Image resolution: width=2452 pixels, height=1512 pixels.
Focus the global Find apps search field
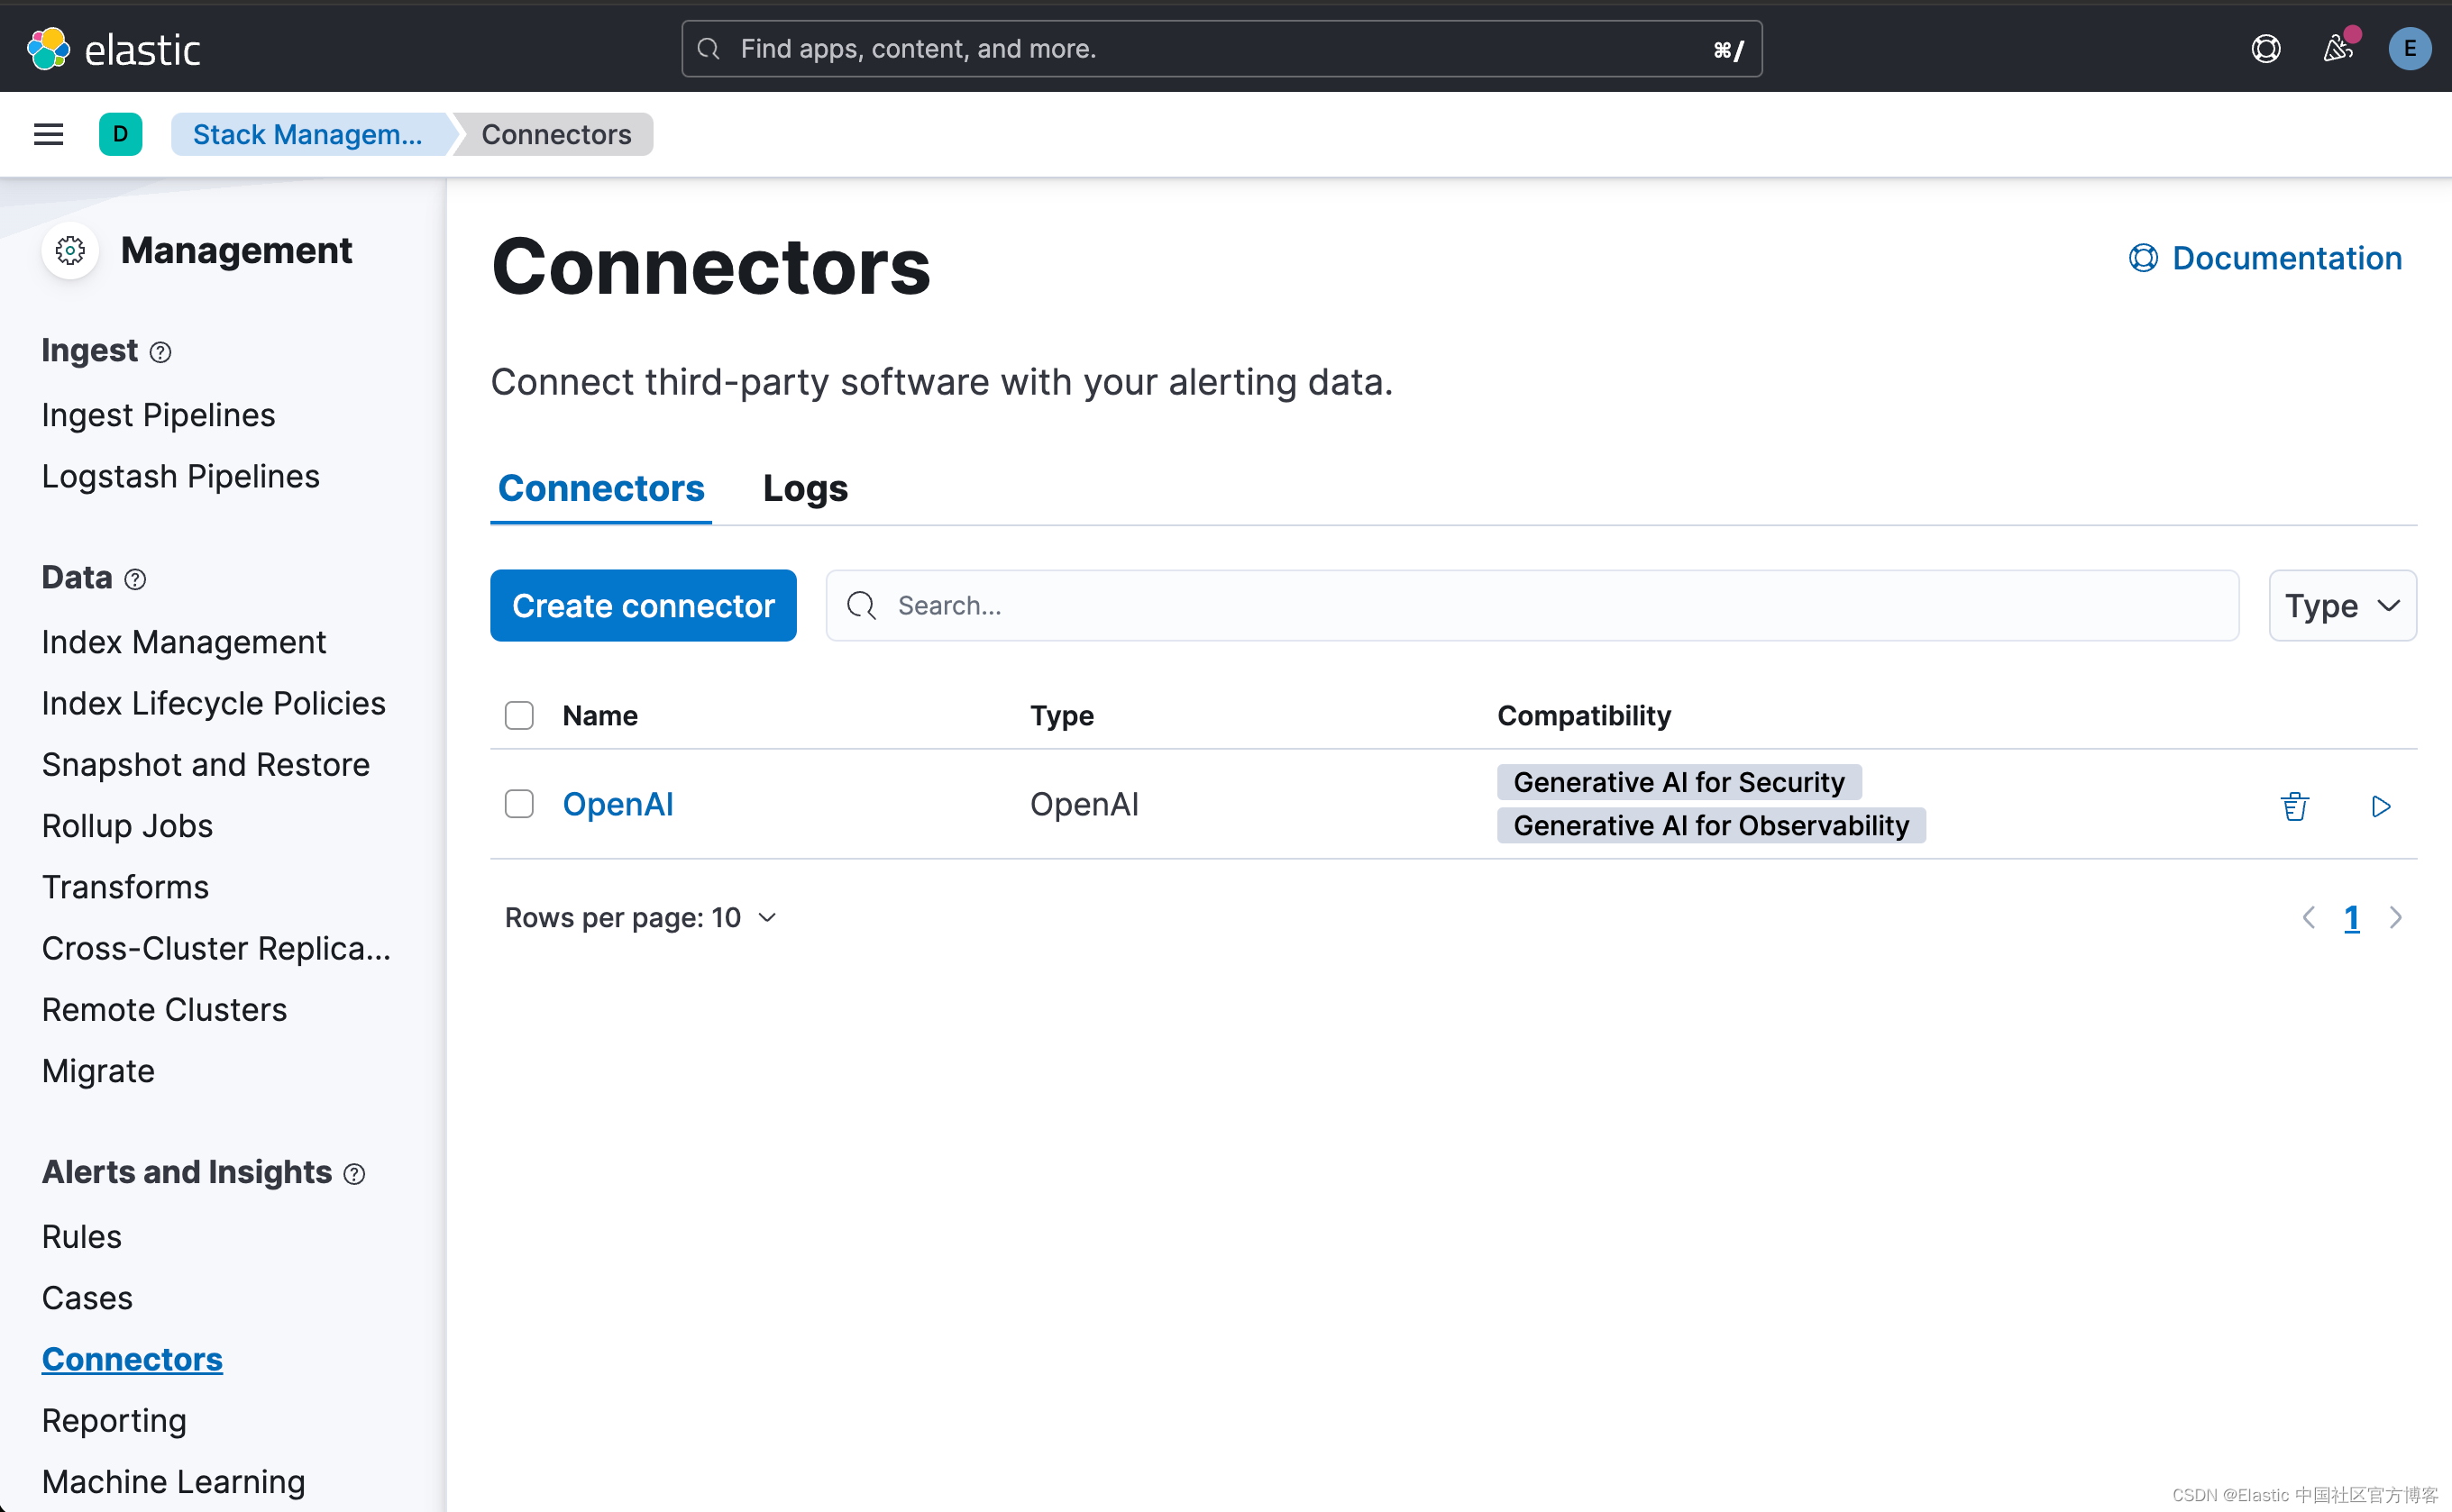click(1221, 49)
